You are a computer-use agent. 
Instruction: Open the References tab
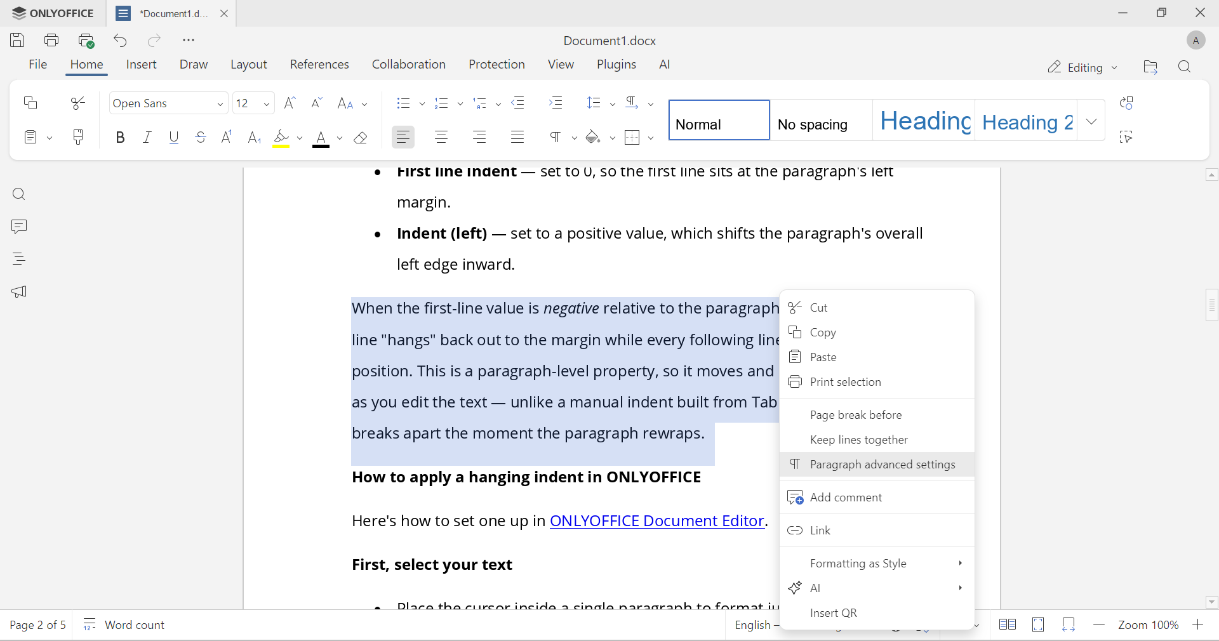click(319, 65)
